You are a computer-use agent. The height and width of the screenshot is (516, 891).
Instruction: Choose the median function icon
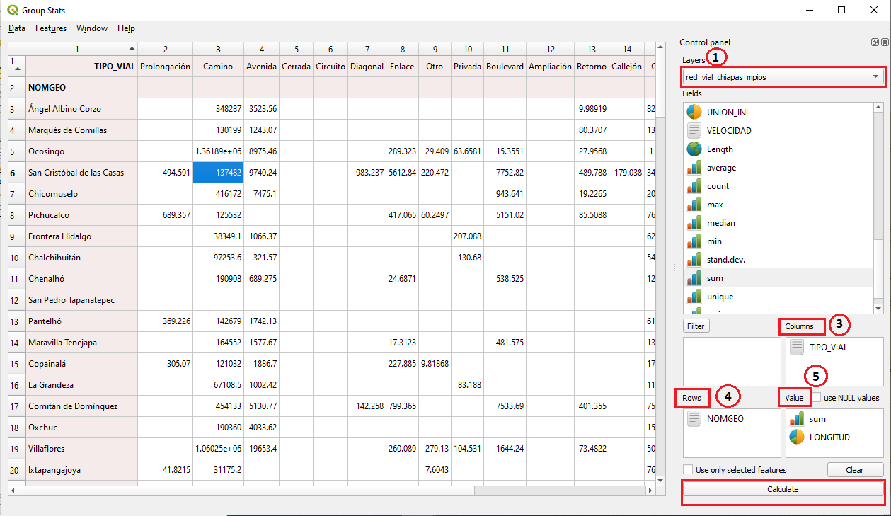coord(694,223)
